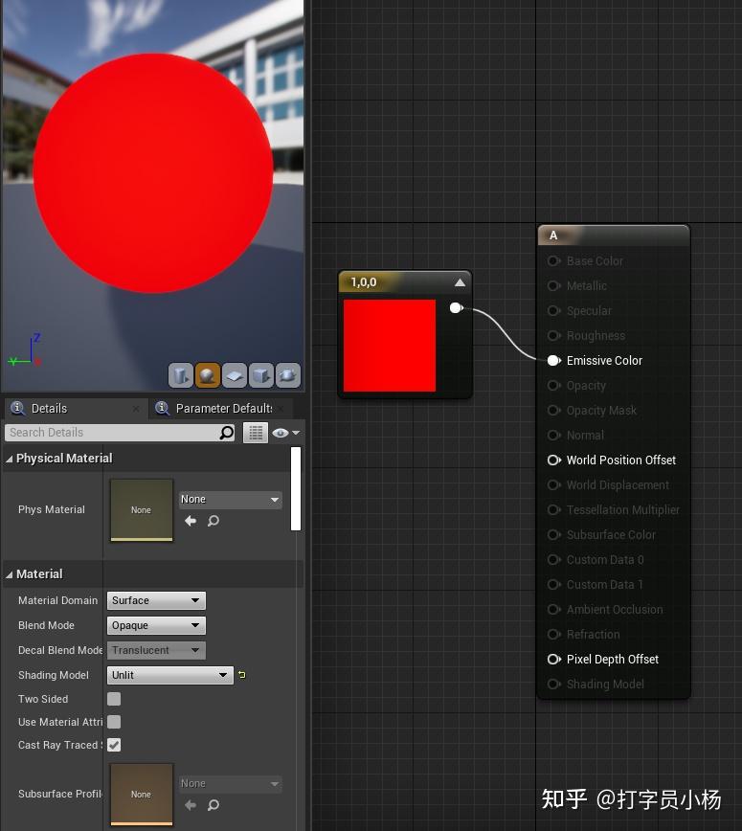Click Tessellation Multiplier input pin
The height and width of the screenshot is (831, 742).
point(553,510)
